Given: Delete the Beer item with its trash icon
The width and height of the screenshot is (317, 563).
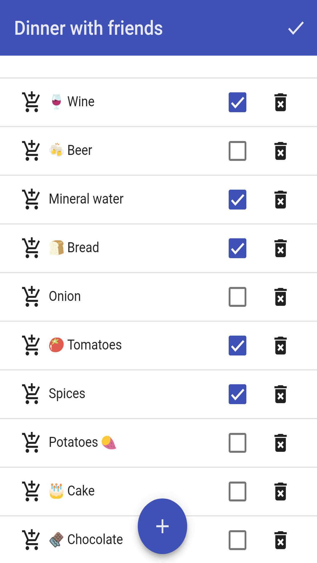Looking at the screenshot, I should click(281, 151).
